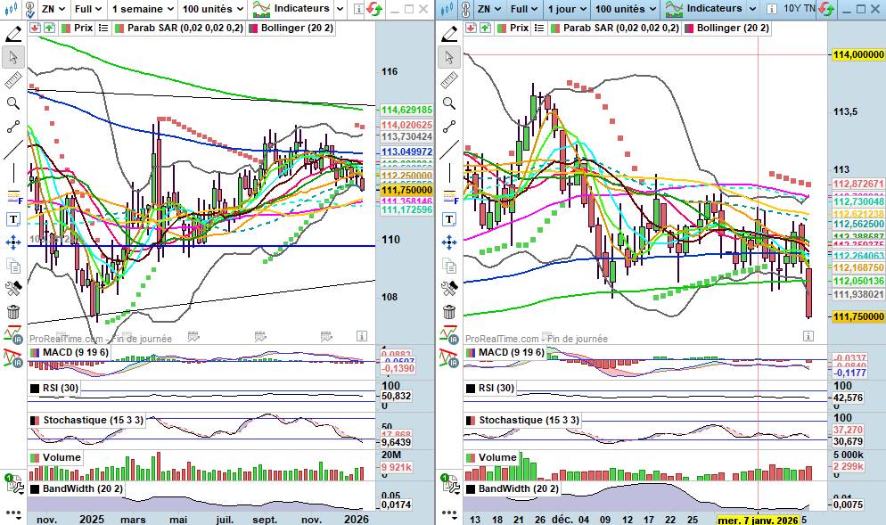Choose the Fibonacci lines tool in left sidebar
The width and height of the screenshot is (886, 525).
[x=12, y=196]
